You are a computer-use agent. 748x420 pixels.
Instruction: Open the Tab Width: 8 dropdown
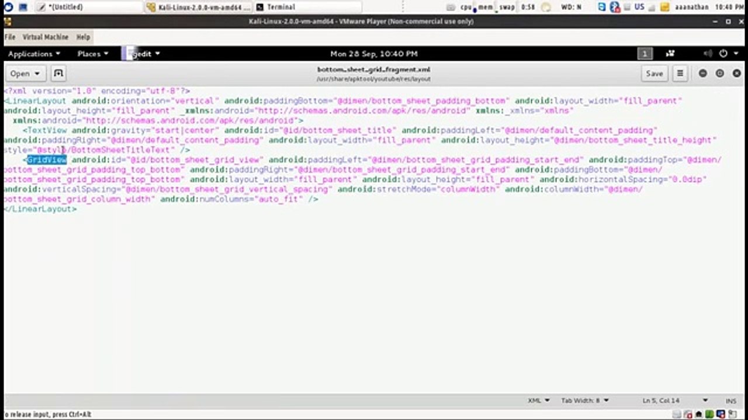[x=585, y=401]
